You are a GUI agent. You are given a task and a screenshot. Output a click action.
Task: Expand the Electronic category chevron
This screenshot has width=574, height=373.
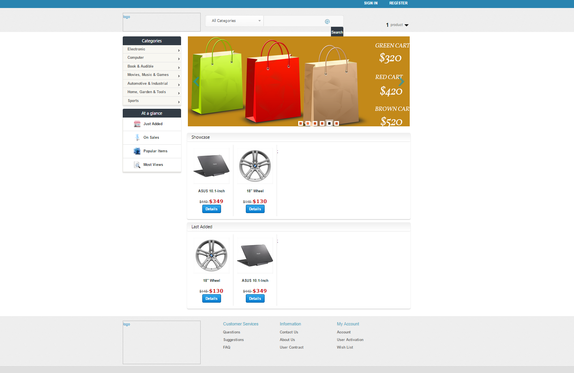[x=179, y=50]
